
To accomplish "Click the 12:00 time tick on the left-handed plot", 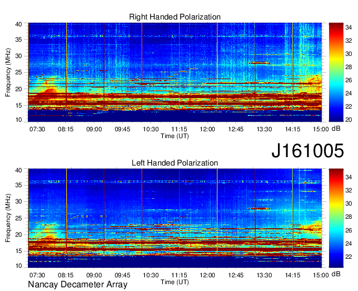I will coord(207,275).
